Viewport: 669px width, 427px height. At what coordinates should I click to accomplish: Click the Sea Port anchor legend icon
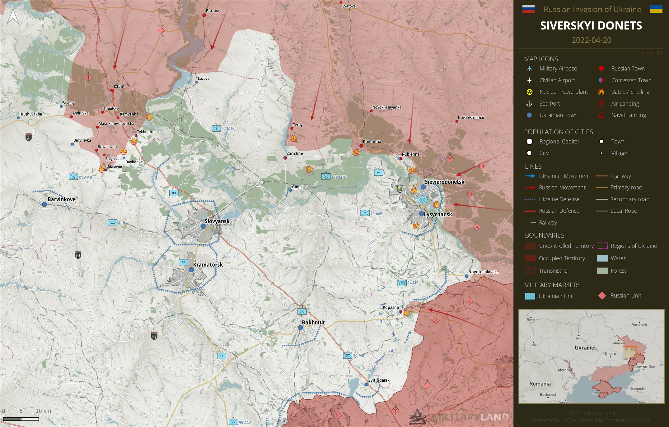coord(529,104)
